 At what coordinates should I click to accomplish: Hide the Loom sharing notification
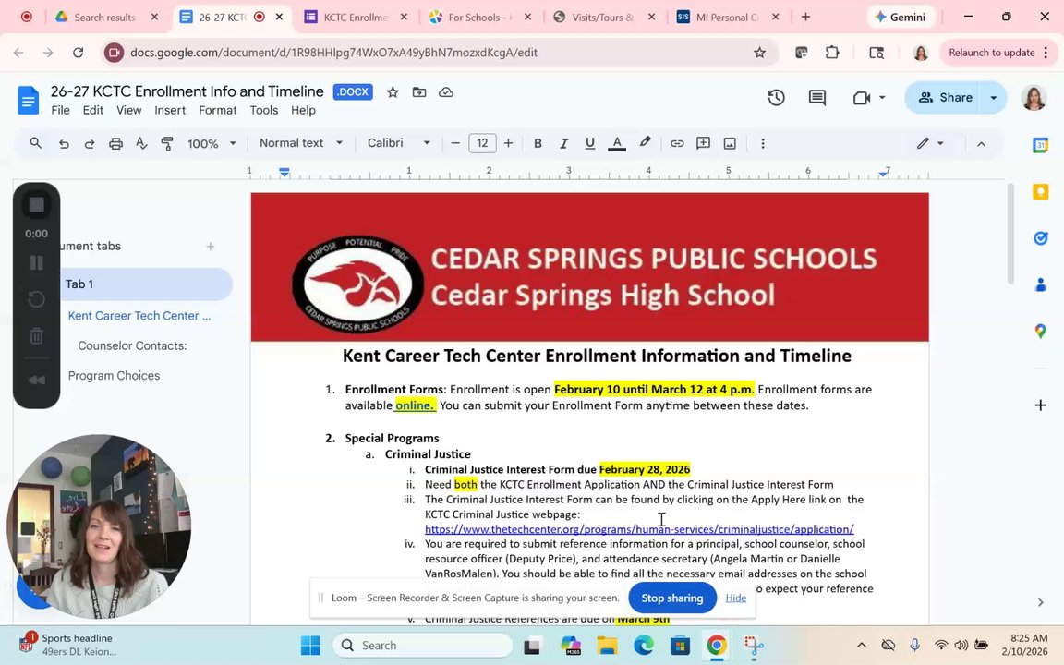pyautogui.click(x=735, y=598)
